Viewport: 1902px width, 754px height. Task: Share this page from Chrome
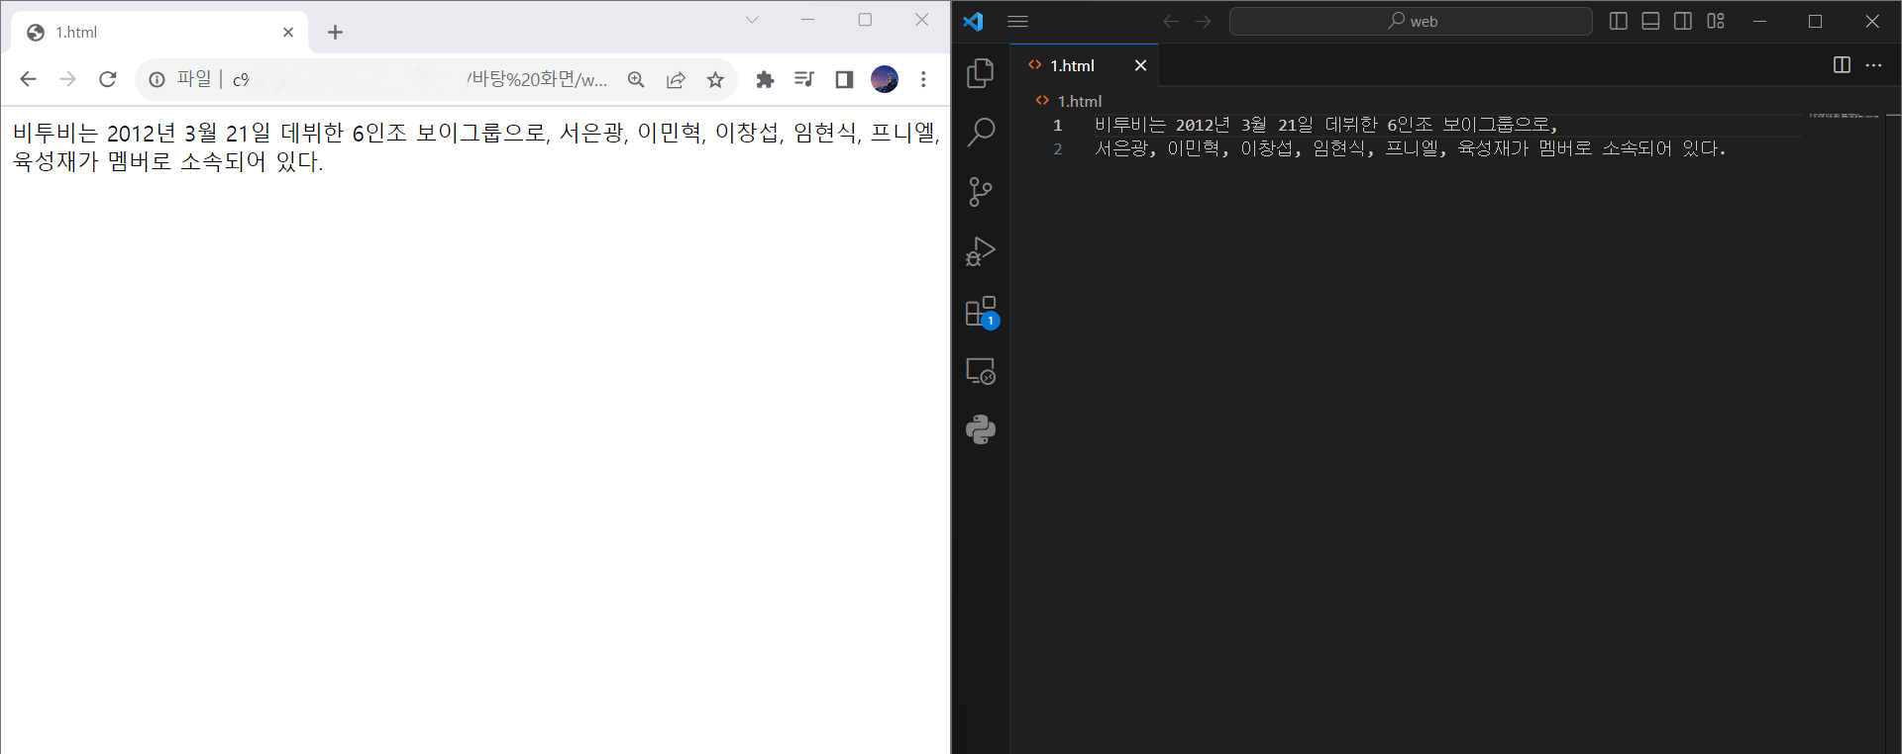tap(676, 79)
